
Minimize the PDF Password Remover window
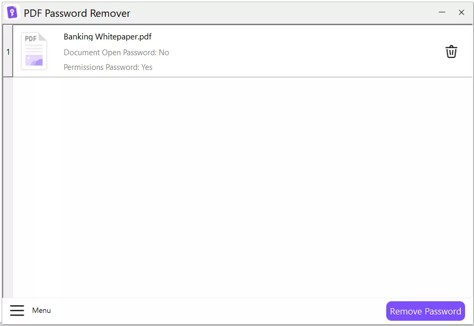pos(442,12)
